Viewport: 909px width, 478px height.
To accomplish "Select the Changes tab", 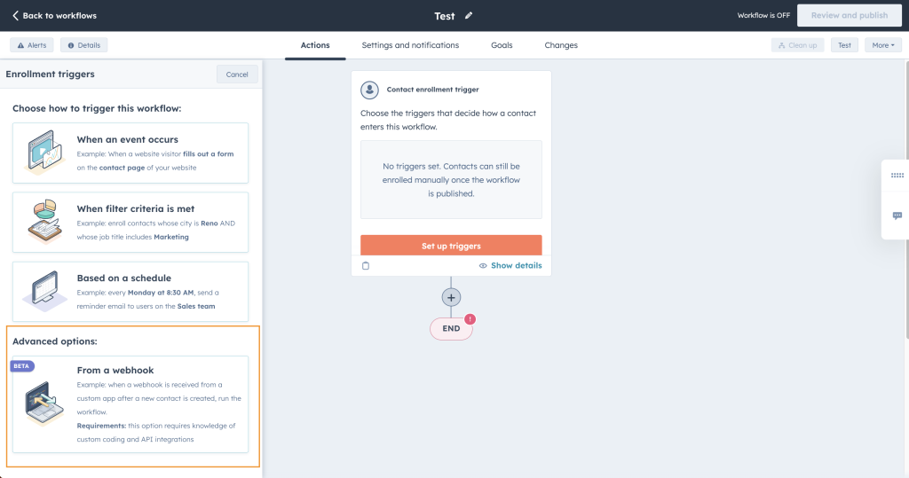I will (561, 45).
